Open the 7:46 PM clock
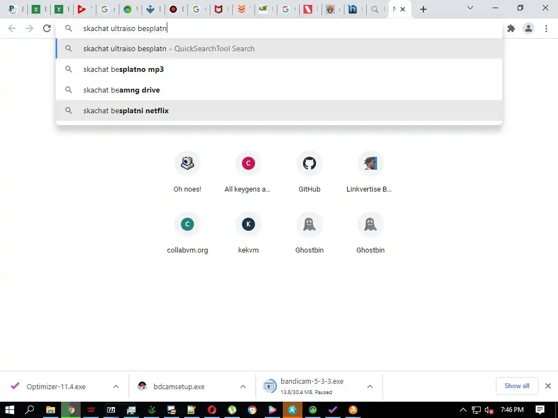The image size is (558, 418). (x=512, y=410)
